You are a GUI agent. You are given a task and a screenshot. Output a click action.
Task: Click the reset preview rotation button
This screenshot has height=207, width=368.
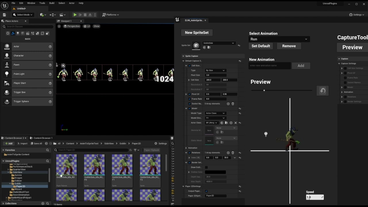pyautogui.click(x=323, y=91)
